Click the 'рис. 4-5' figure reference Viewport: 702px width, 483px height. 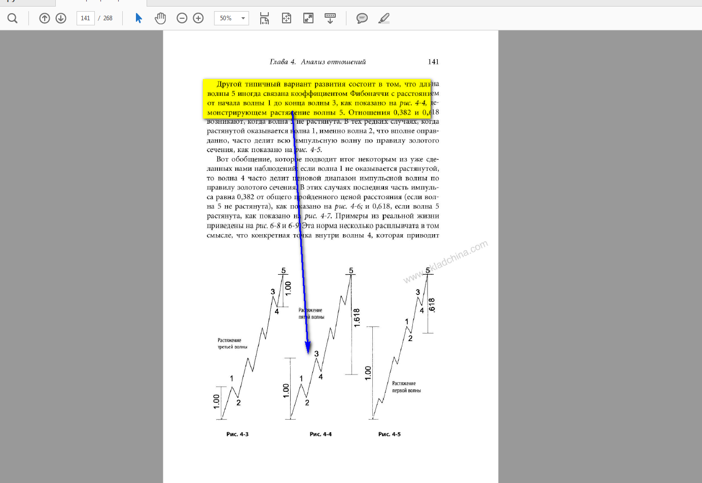click(x=308, y=150)
